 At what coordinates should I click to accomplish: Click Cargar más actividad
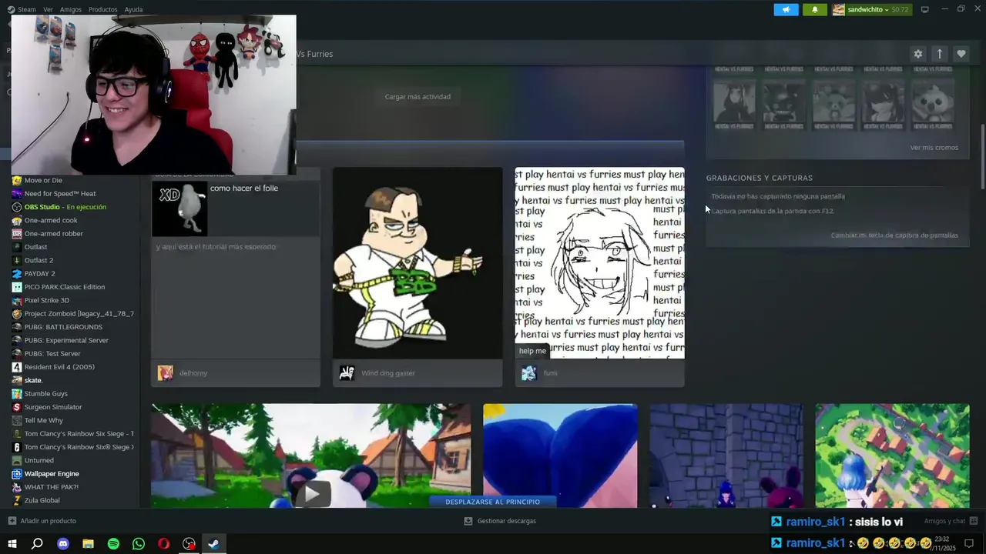tap(418, 96)
